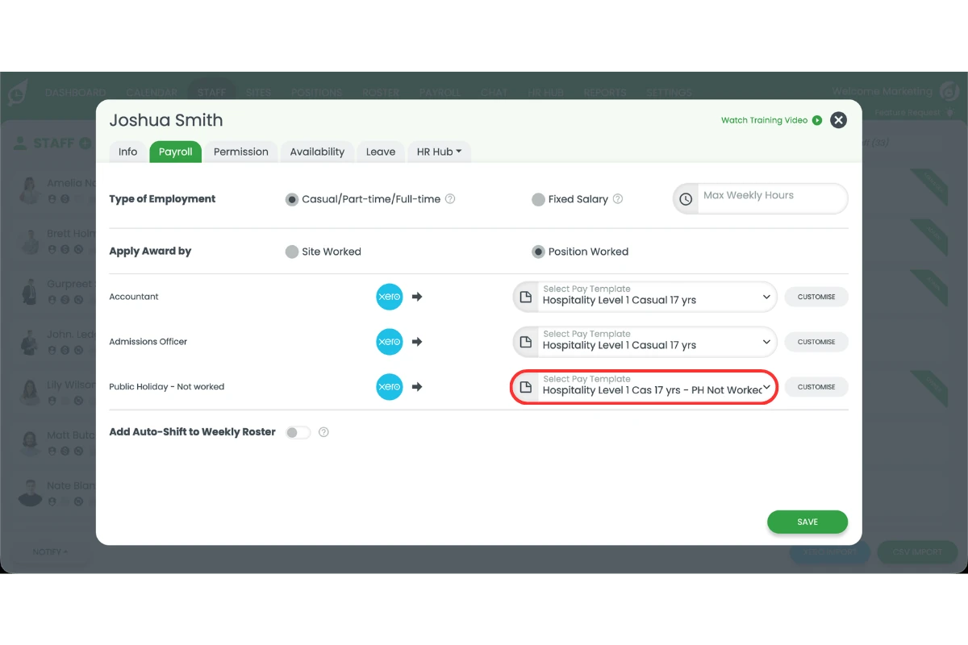Toggle Add Auto-Shift to Weekly Roster switch
Image resolution: width=968 pixels, height=645 pixels.
298,432
